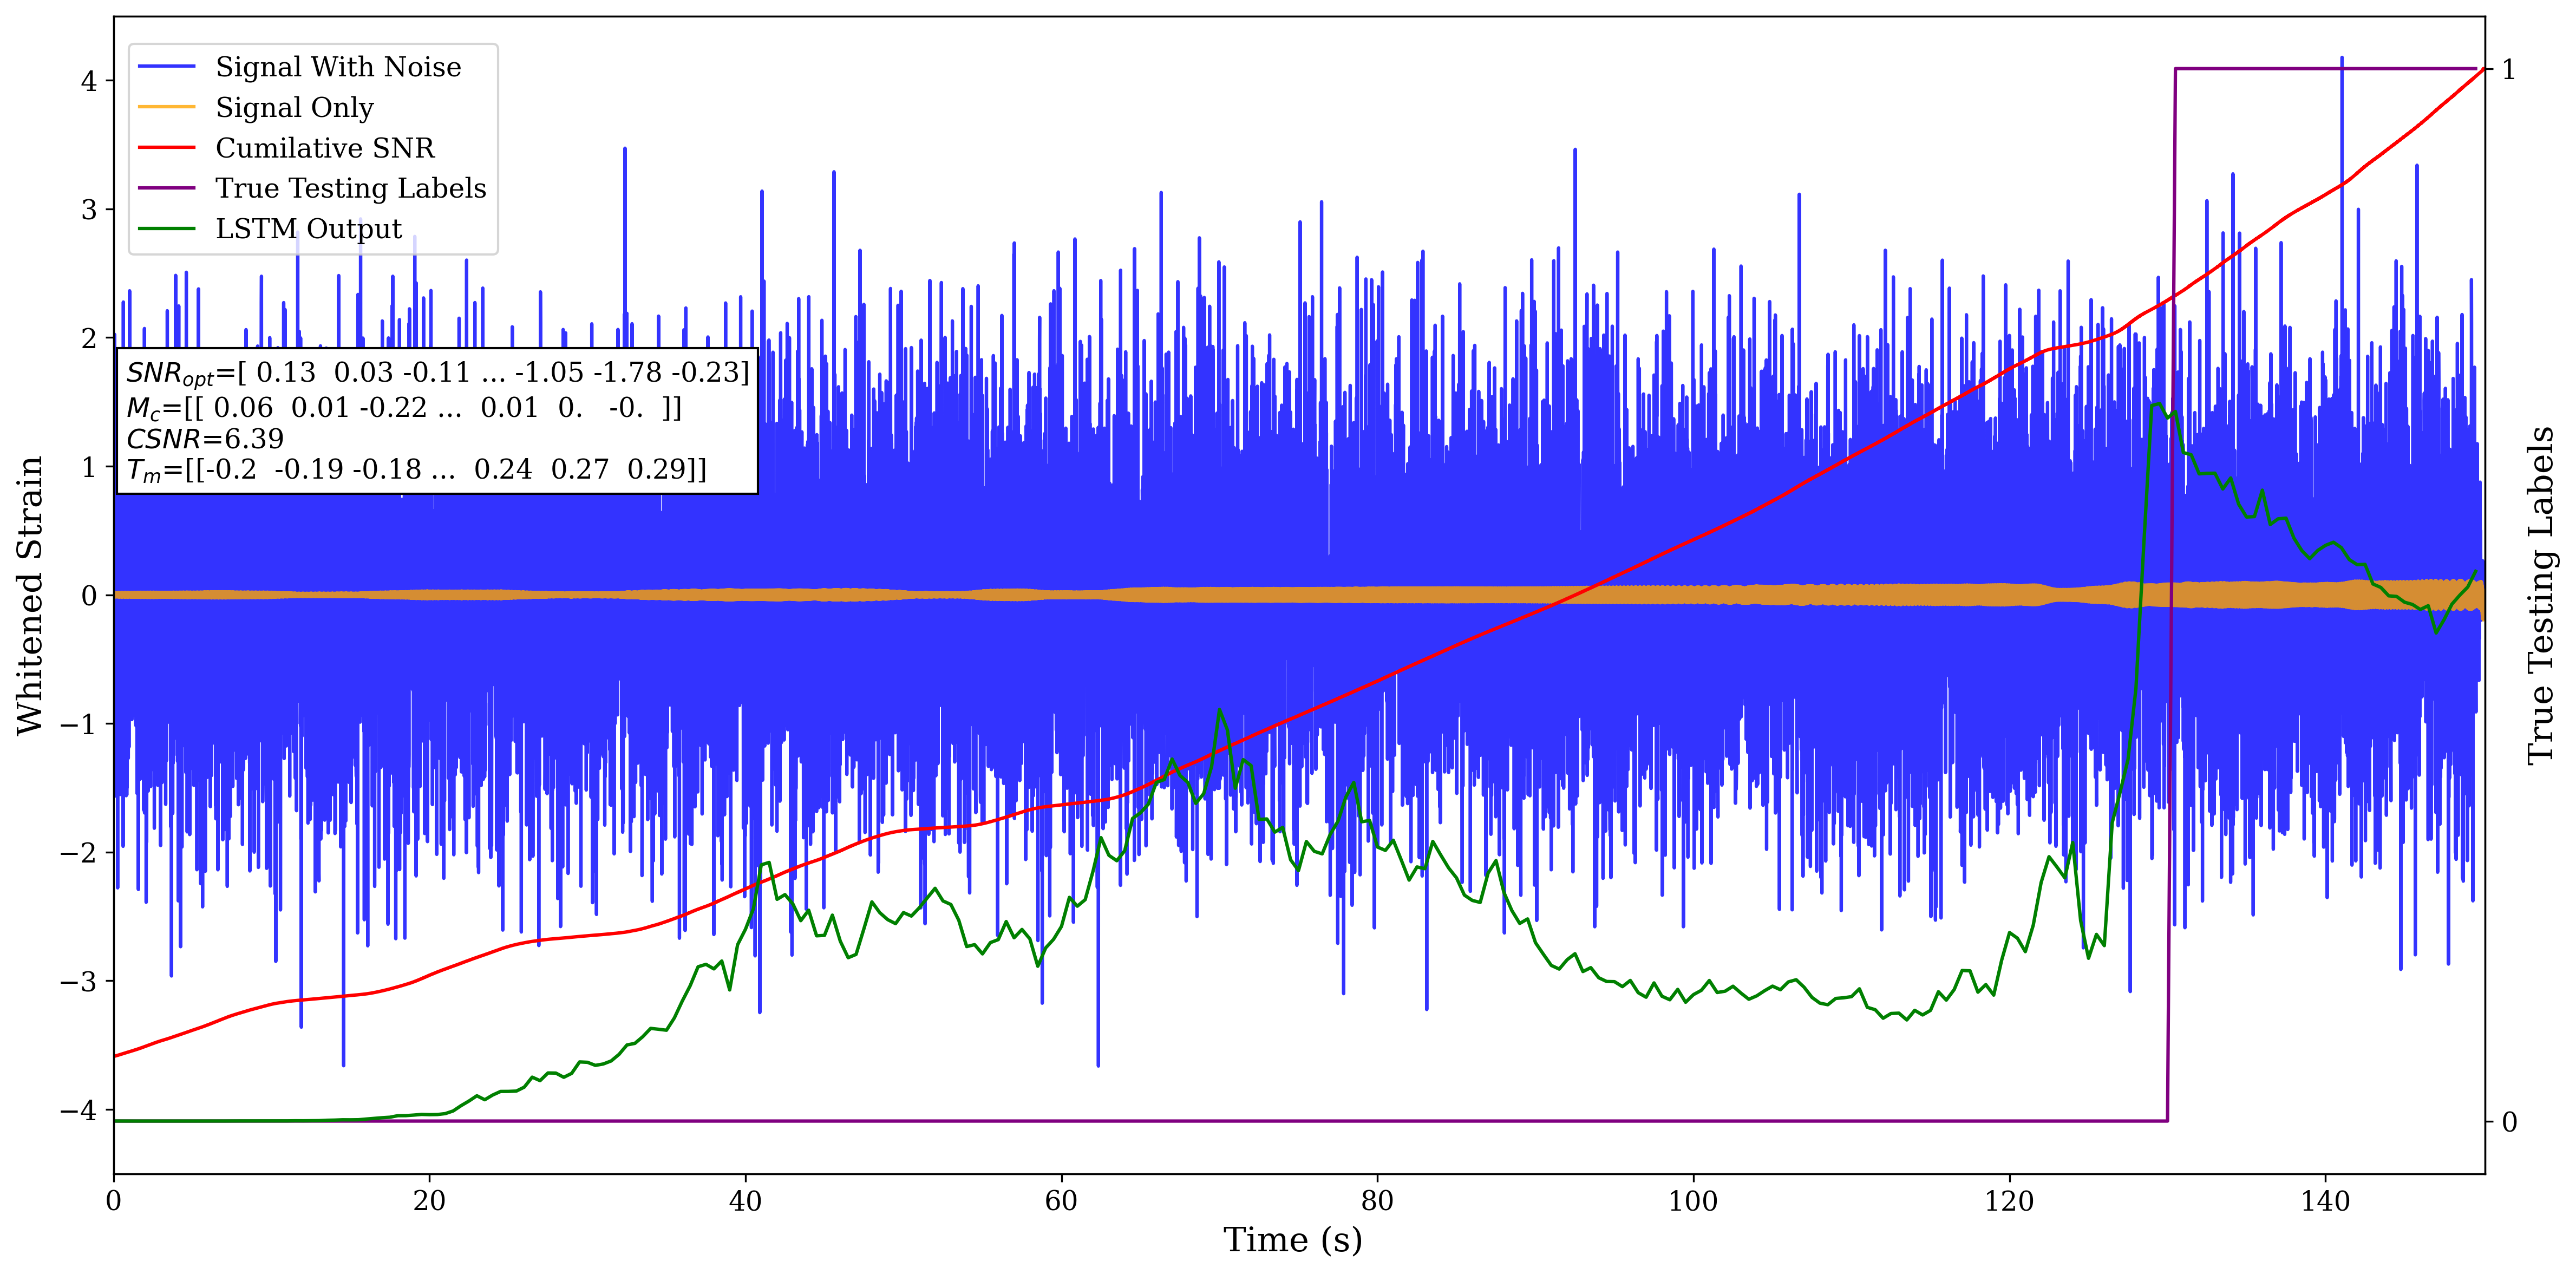
Task: Click the 'Time (s)' x-axis label
Action: [x=1292, y=1240]
